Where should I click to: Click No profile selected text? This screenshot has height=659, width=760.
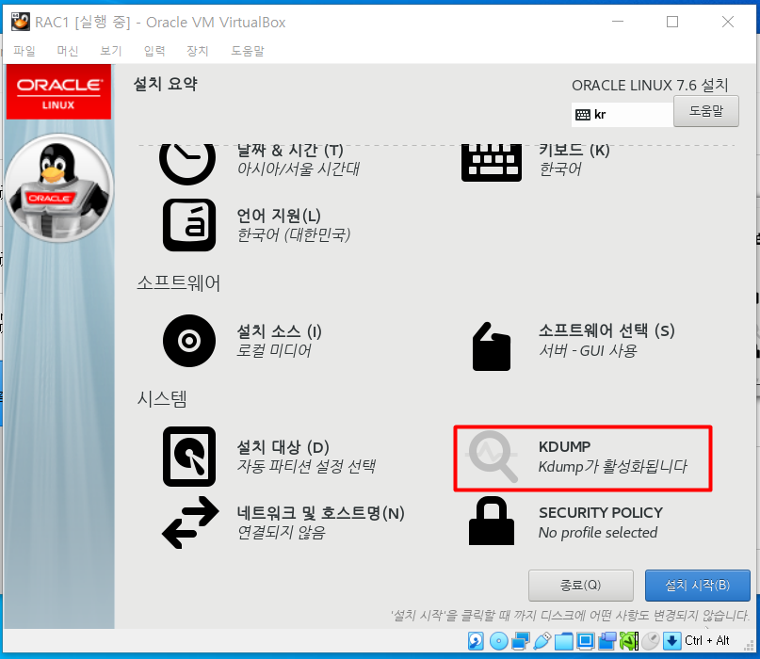coord(598,533)
